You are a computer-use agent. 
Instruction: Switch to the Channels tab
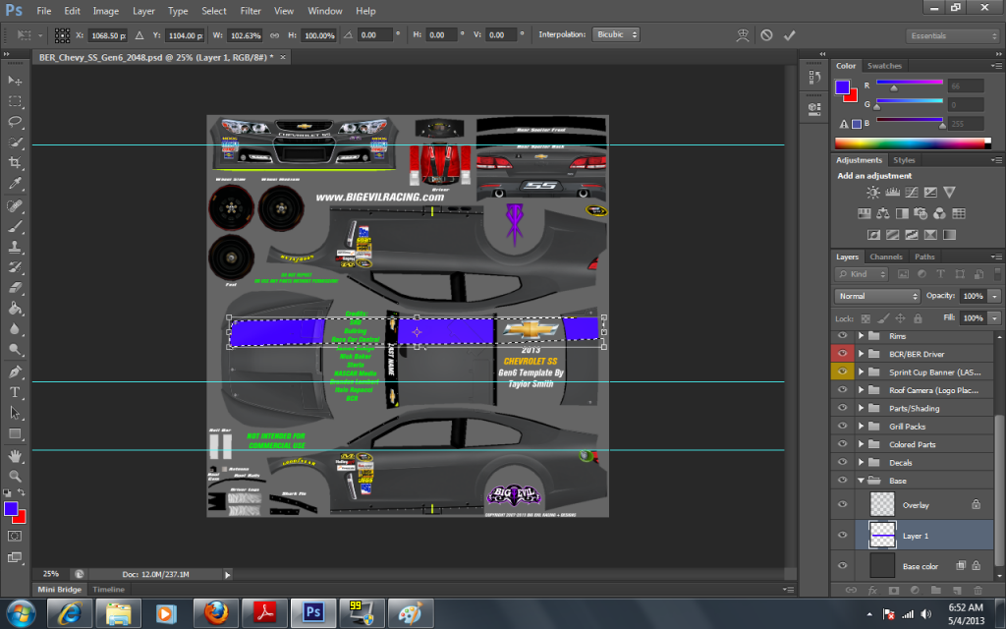pyautogui.click(x=886, y=257)
